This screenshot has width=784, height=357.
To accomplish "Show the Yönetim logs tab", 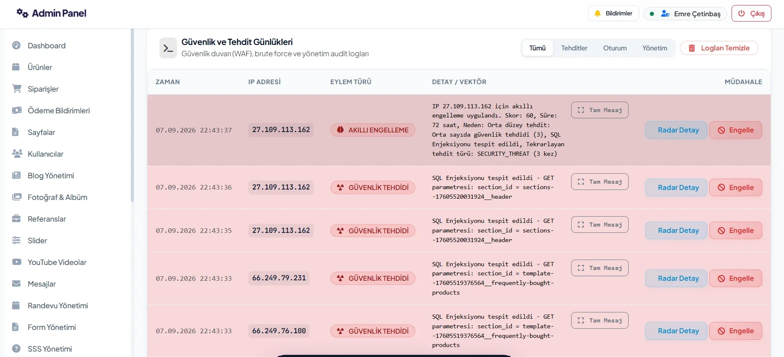I will (654, 48).
